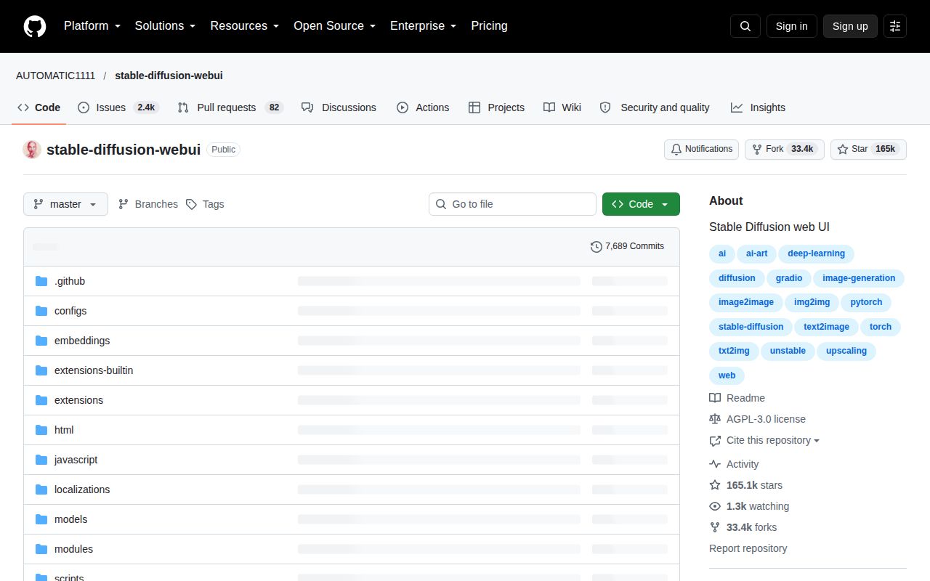This screenshot has height=581, width=930.
Task: Click the embeddings folder icon
Action: [x=41, y=341]
